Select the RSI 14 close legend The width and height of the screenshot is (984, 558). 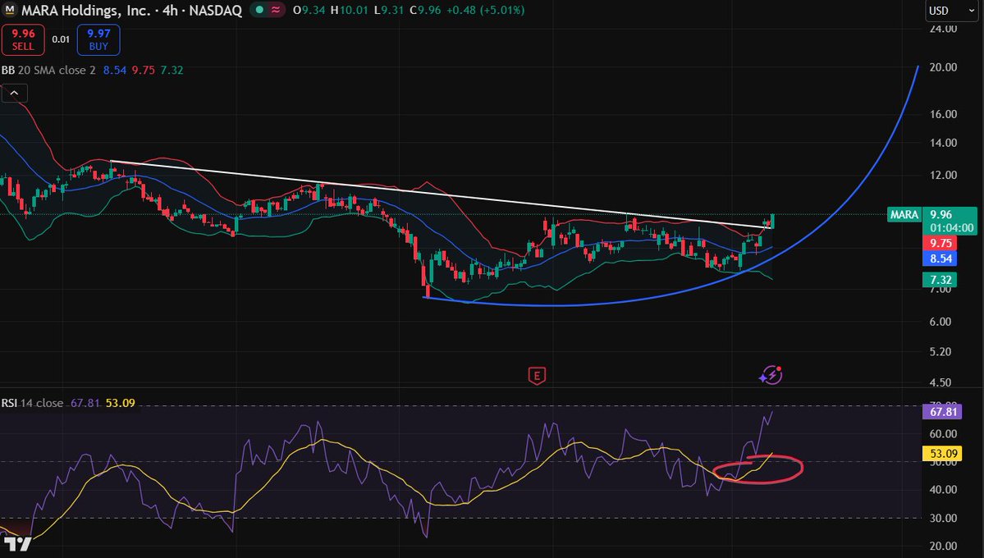pos(32,403)
